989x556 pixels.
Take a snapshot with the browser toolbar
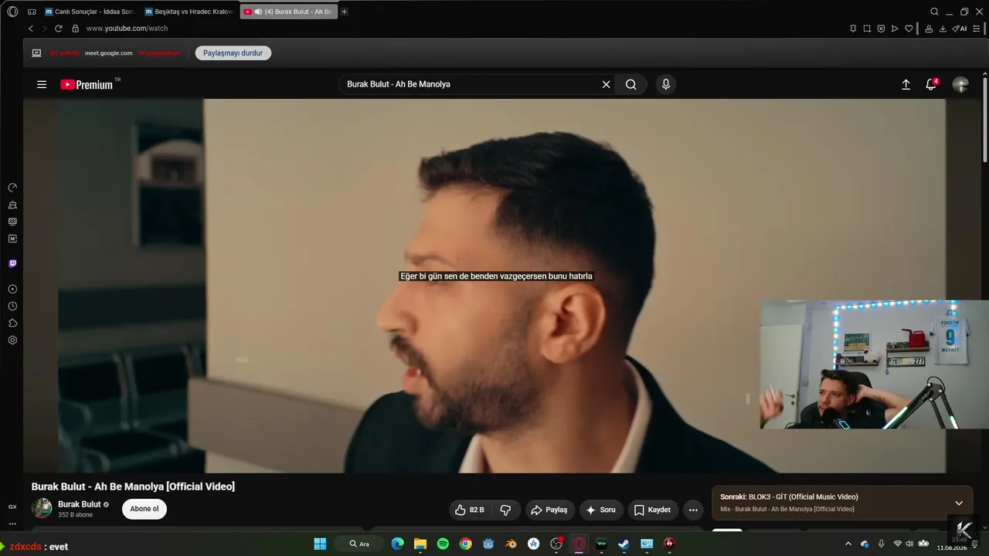coord(867,29)
